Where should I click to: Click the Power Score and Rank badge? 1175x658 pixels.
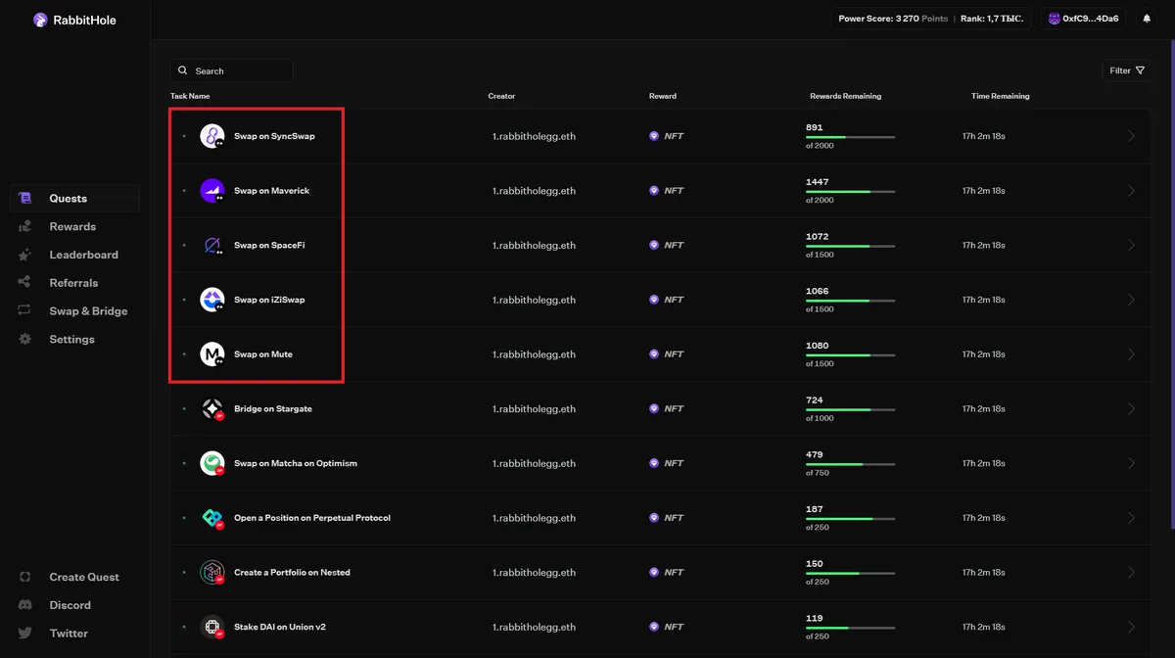(x=931, y=19)
